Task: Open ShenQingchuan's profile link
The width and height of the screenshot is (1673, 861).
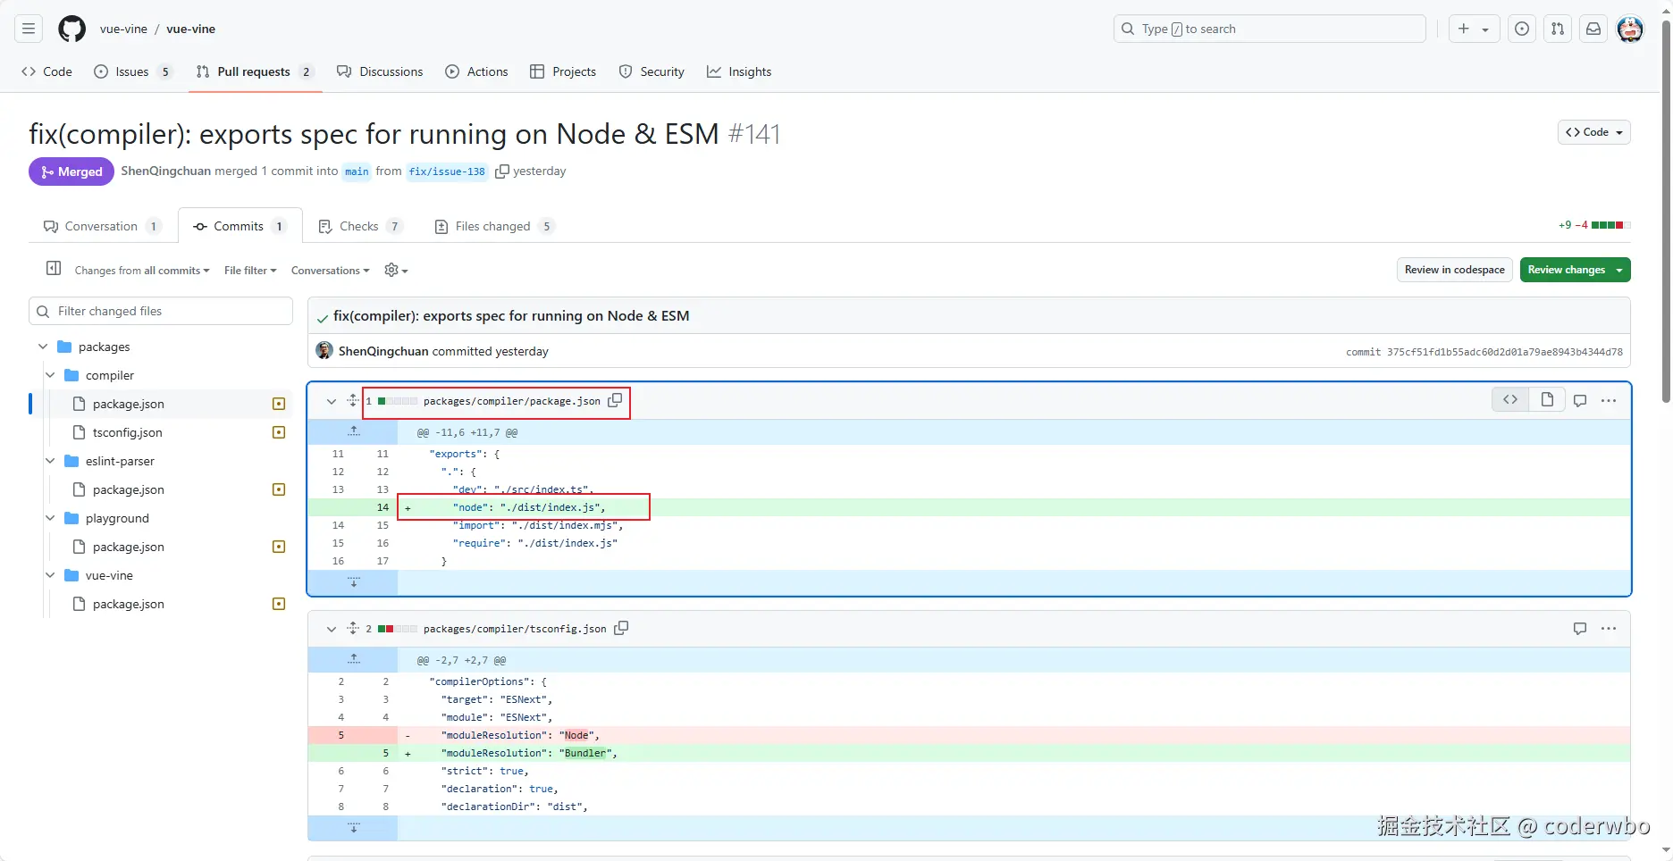Action: 165,171
